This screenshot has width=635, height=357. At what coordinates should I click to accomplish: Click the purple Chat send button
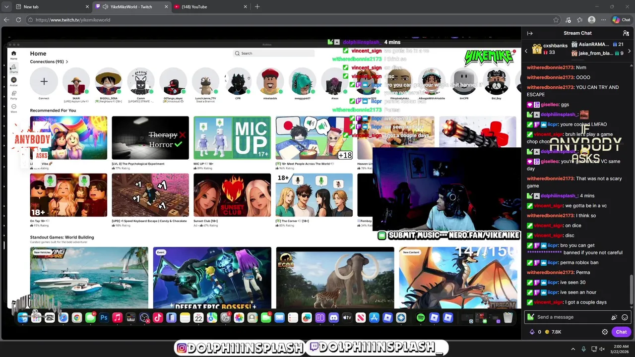[x=621, y=332]
